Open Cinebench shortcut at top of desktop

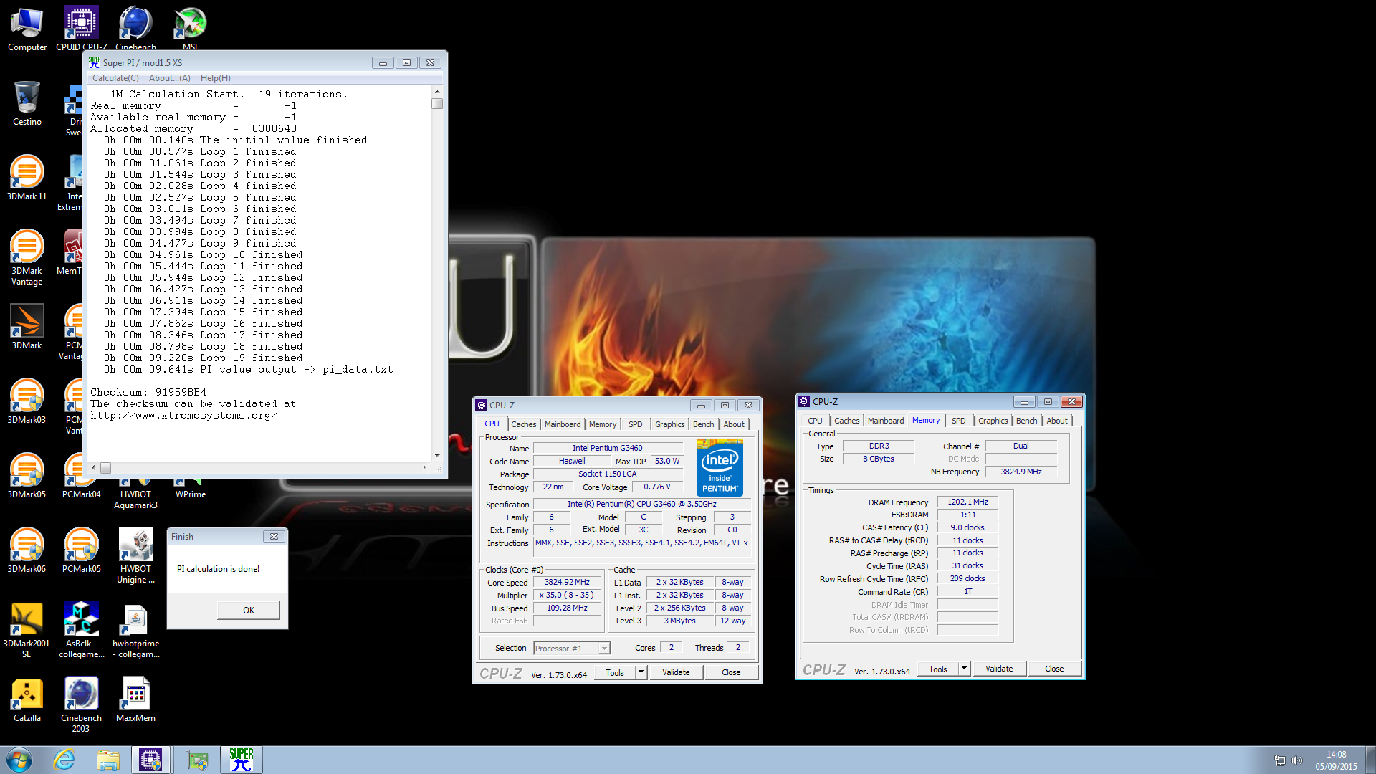135,29
